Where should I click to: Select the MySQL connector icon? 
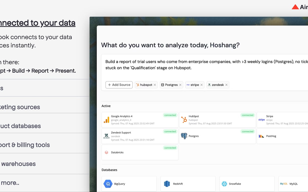[x=283, y=184]
